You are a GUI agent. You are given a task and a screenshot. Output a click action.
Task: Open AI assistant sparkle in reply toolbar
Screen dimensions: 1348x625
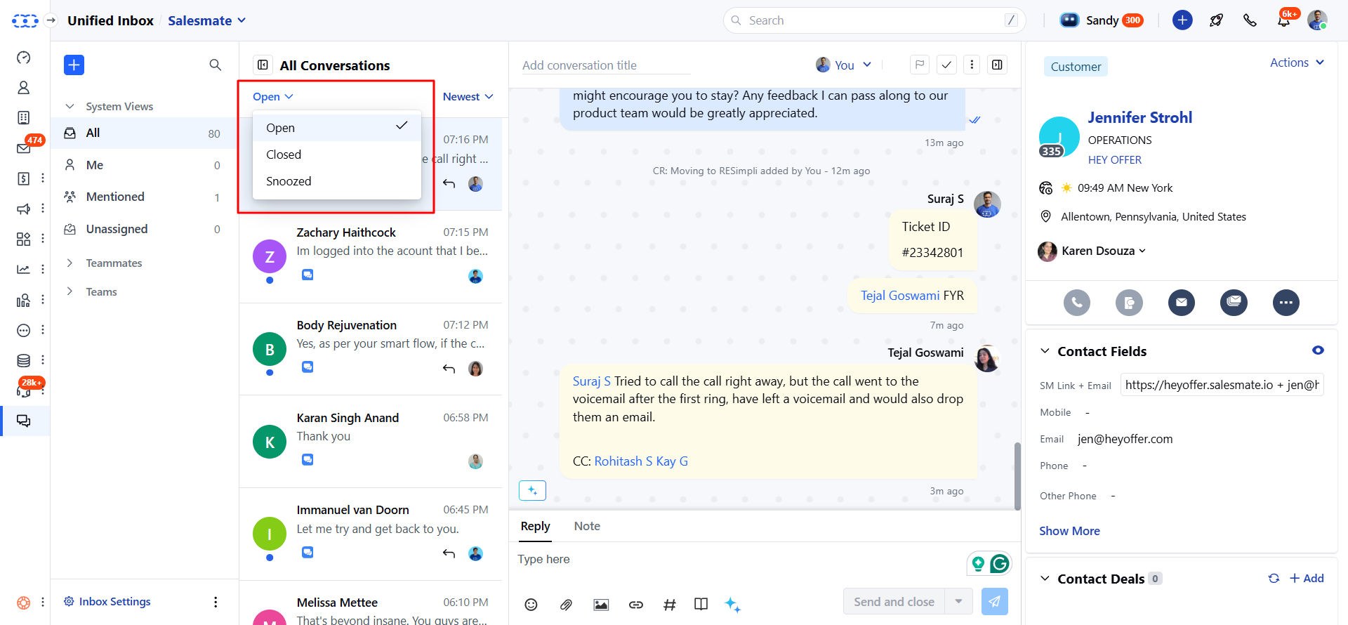click(x=732, y=605)
